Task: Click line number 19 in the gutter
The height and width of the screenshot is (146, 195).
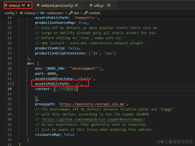Action: point(9,63)
